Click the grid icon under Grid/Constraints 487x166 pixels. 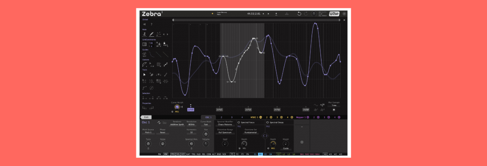click(x=145, y=44)
